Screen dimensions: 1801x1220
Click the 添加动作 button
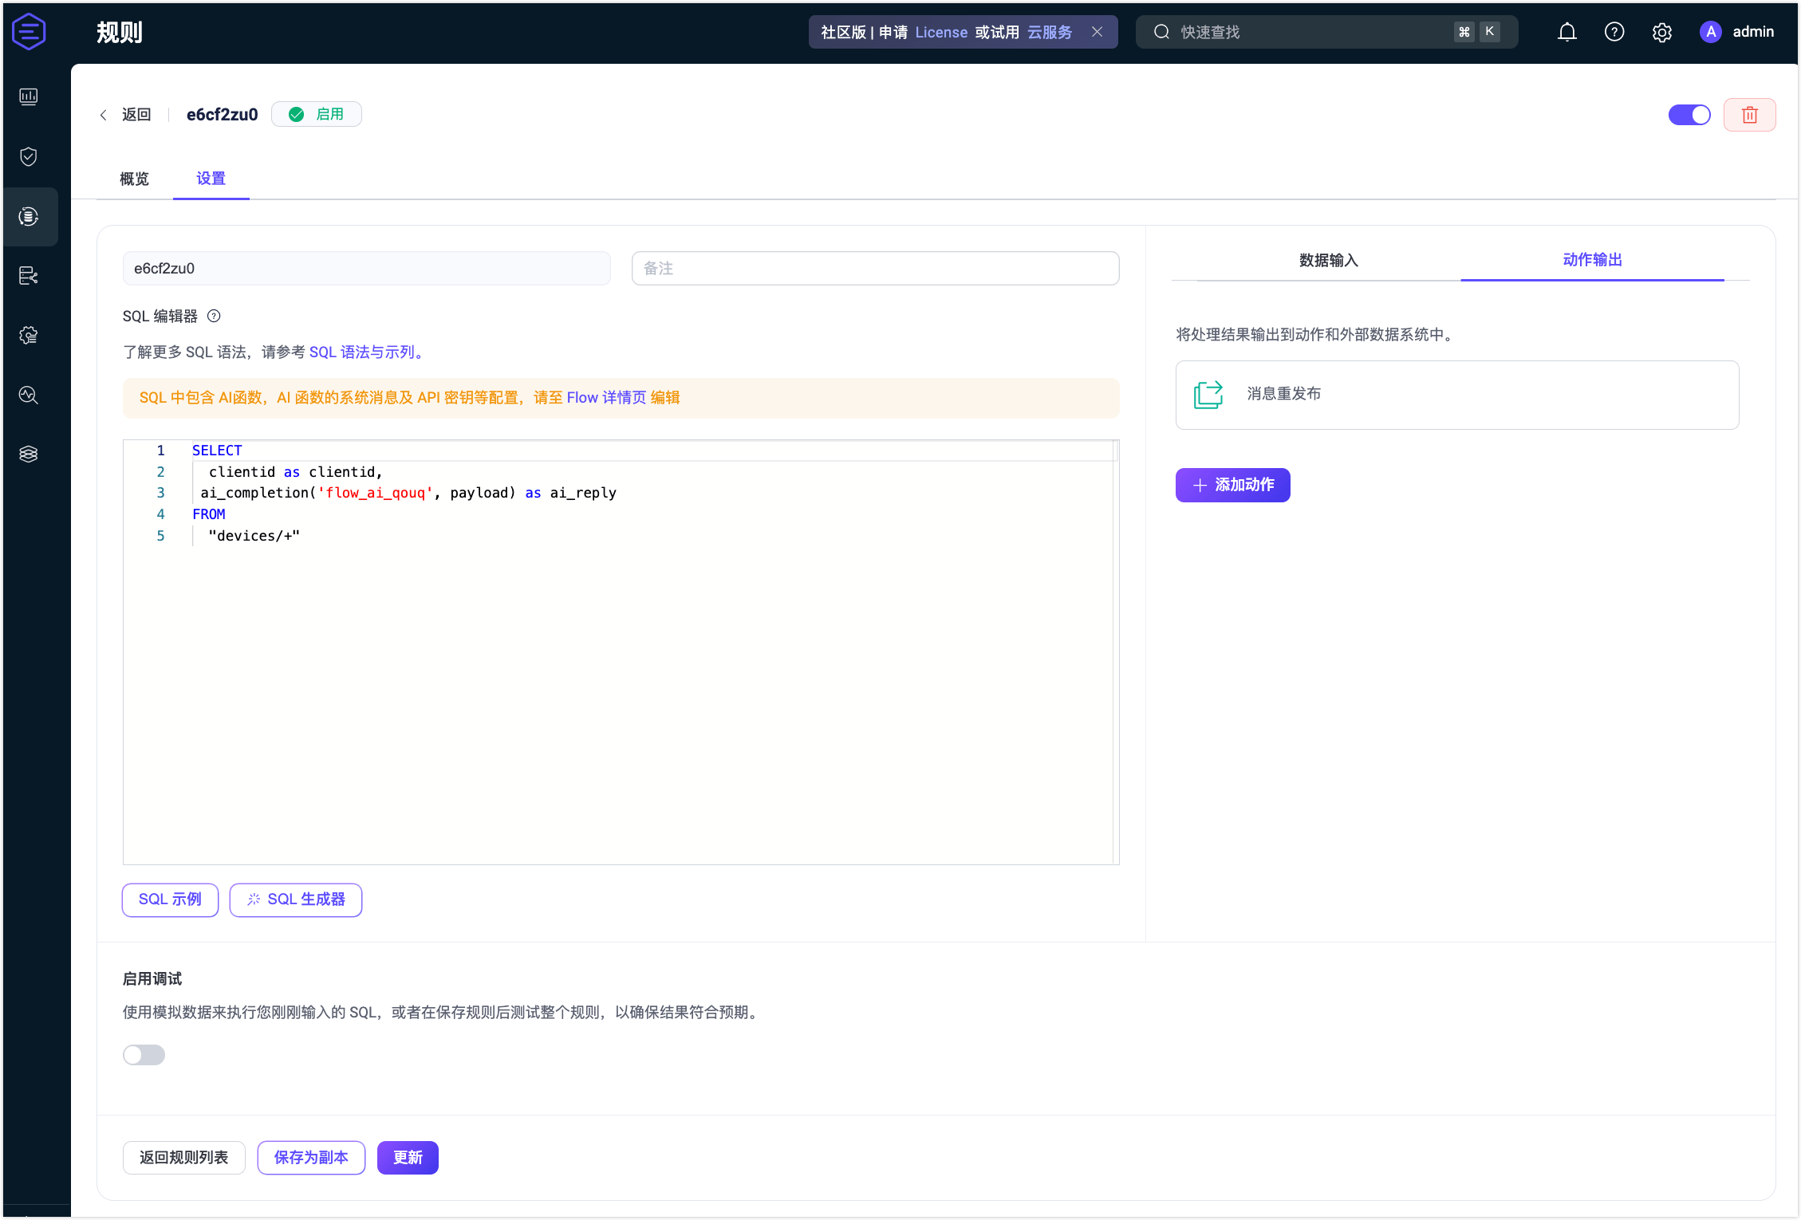(x=1232, y=485)
